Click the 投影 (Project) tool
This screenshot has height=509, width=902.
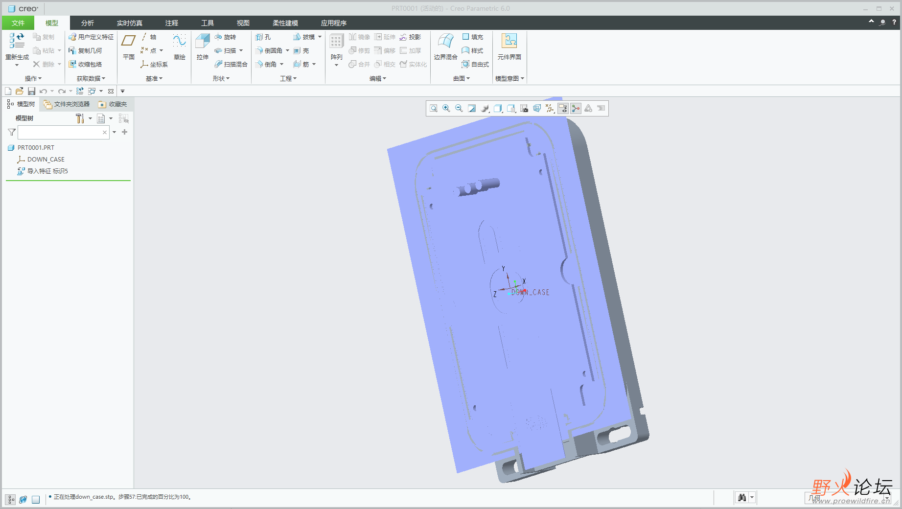click(410, 37)
